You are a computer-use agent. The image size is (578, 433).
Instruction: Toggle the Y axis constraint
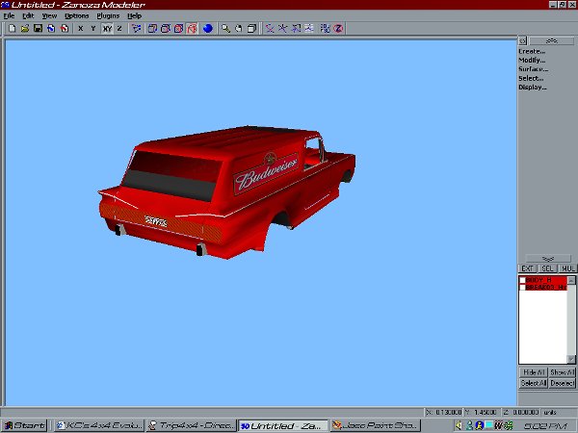(x=93, y=28)
